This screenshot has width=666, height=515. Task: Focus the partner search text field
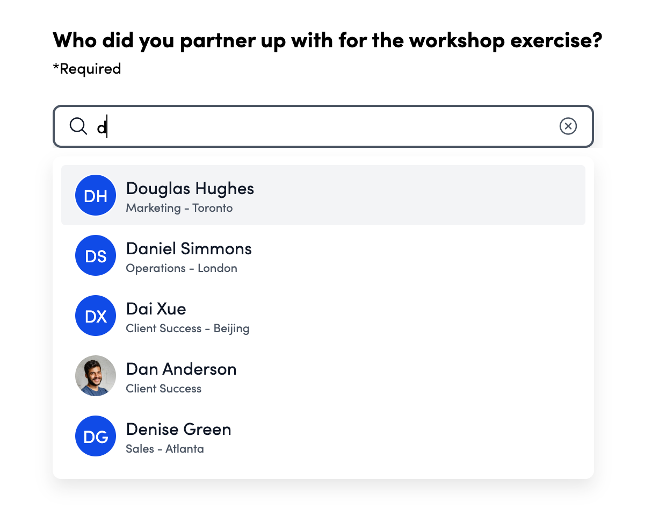[x=322, y=127]
